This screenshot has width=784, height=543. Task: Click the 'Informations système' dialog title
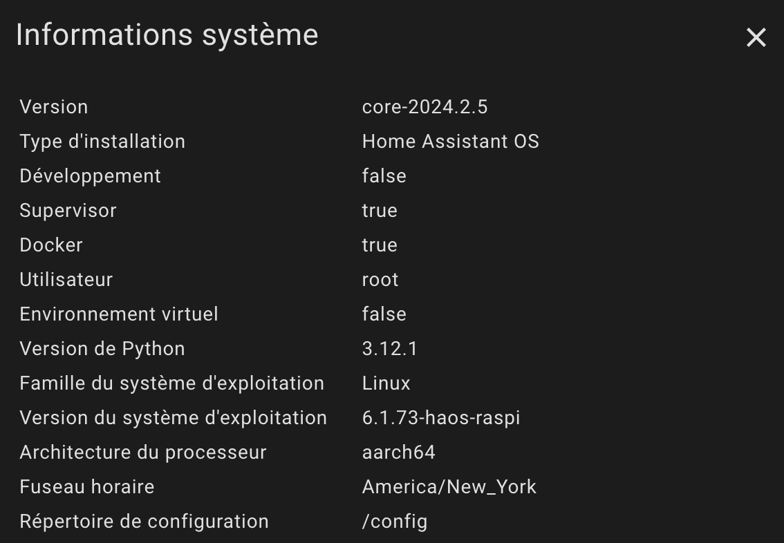(167, 35)
